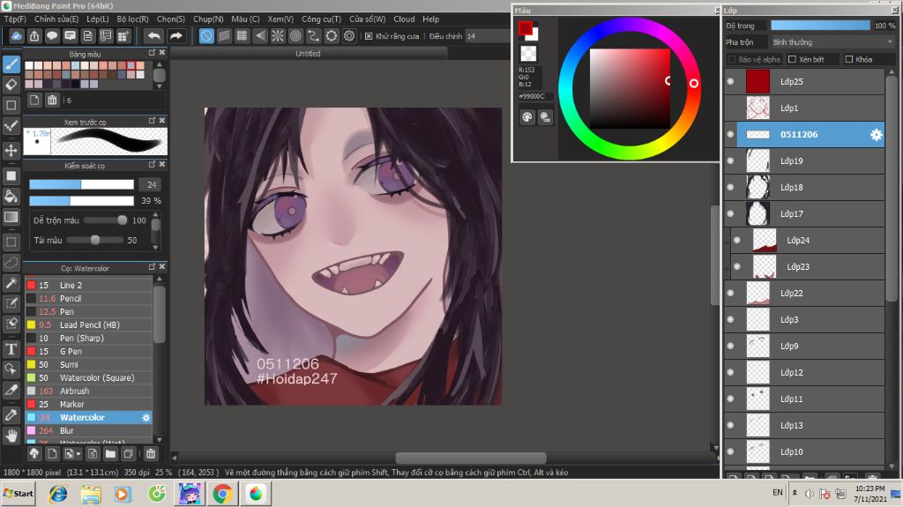The image size is (903, 507).
Task: Choose the Pencil brush
Action: point(89,298)
